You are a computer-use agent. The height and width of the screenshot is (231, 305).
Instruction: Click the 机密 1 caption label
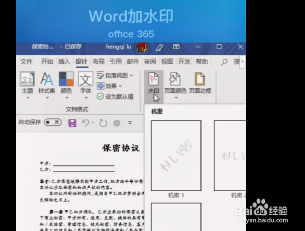(x=176, y=195)
